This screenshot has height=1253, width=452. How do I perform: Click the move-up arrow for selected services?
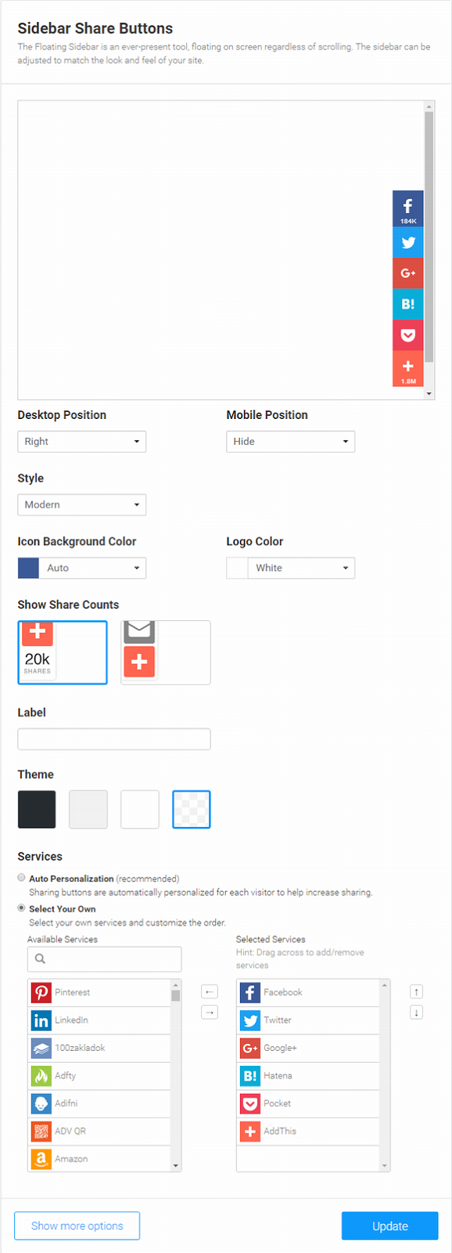(x=417, y=991)
